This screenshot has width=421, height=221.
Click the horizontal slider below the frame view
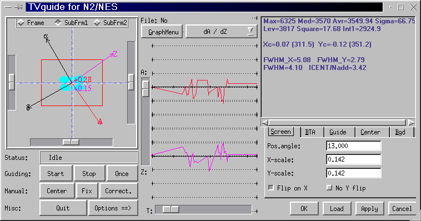(71, 142)
